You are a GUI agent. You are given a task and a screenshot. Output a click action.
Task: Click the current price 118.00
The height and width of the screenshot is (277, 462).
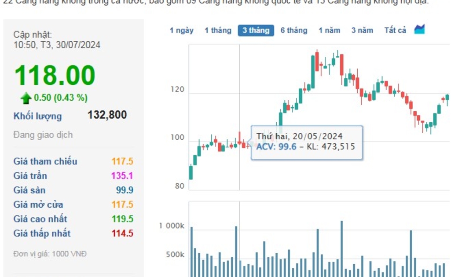point(55,75)
